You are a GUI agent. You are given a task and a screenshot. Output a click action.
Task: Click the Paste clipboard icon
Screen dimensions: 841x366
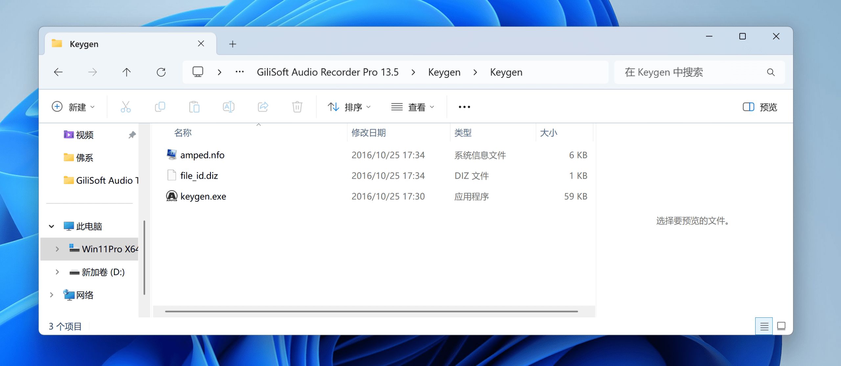194,107
